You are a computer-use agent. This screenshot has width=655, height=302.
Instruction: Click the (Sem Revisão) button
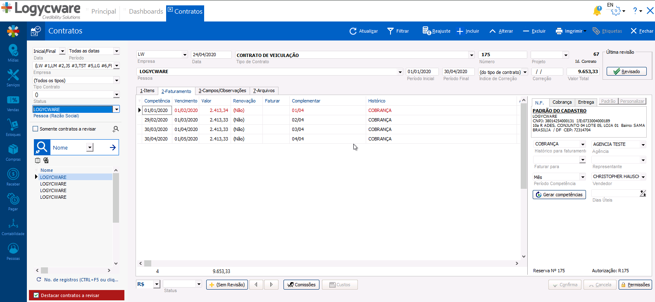(227, 285)
